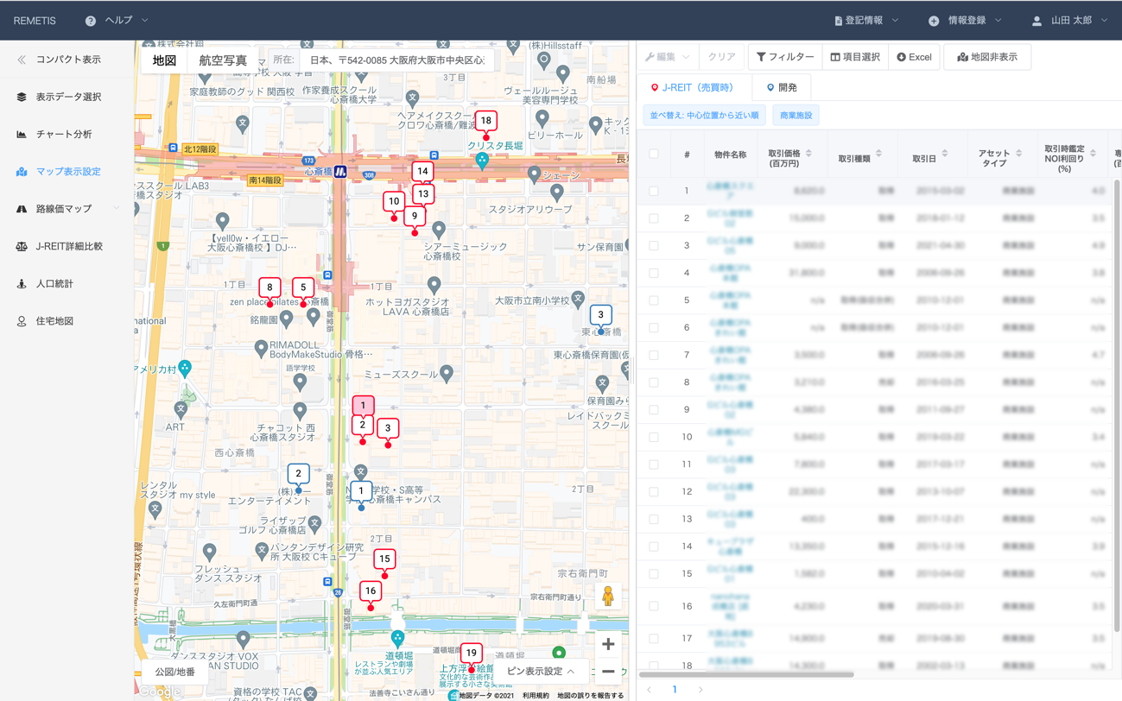Click the table horizontal scrollbar
Screen dimensions: 1122x701
pyautogui.click(x=746, y=674)
